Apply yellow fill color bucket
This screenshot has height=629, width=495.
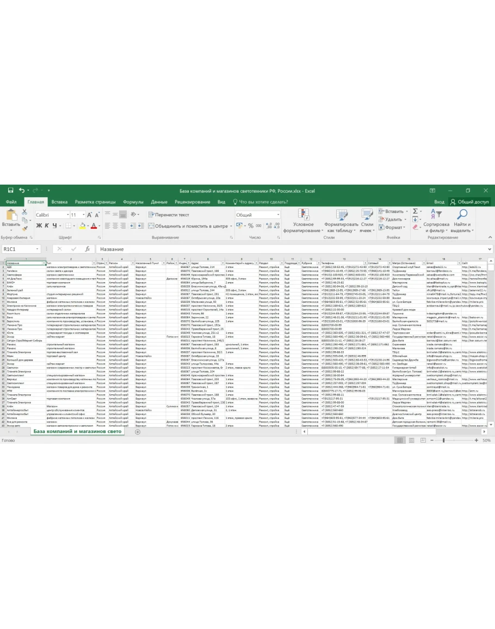point(82,226)
